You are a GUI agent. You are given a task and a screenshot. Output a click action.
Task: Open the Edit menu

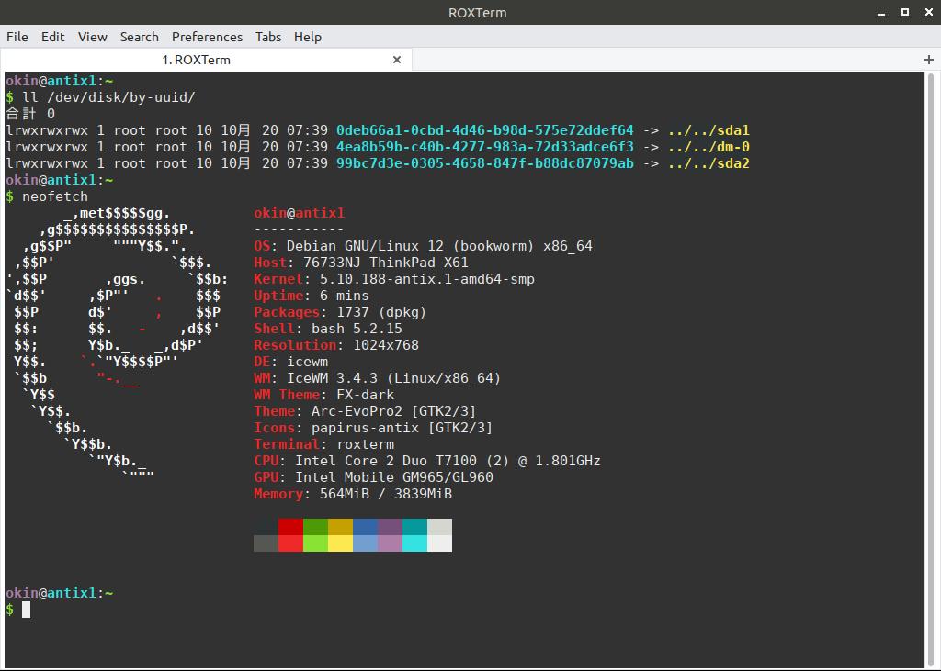pyautogui.click(x=52, y=37)
